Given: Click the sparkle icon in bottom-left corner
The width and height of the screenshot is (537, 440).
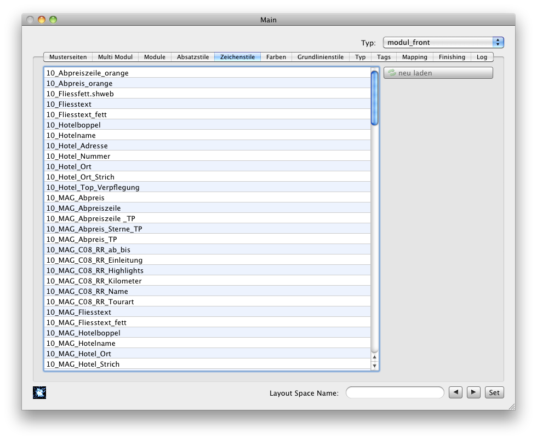Looking at the screenshot, I should tap(39, 392).
